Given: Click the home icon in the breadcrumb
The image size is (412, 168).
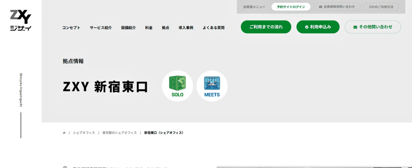Looking at the screenshot, I should tap(64, 133).
